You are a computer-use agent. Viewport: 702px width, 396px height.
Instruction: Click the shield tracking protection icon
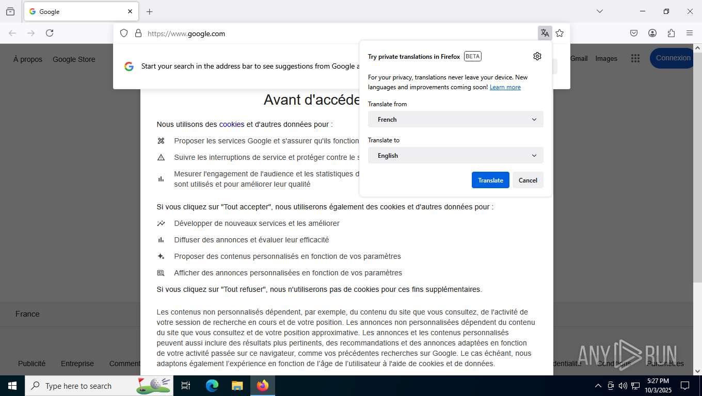(124, 33)
